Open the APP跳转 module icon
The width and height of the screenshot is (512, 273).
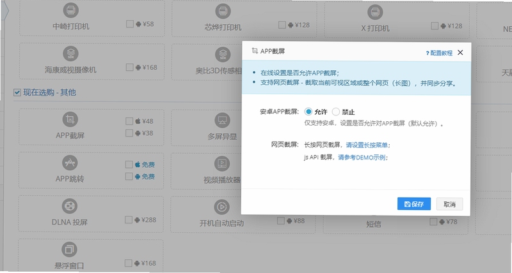[x=70, y=163]
